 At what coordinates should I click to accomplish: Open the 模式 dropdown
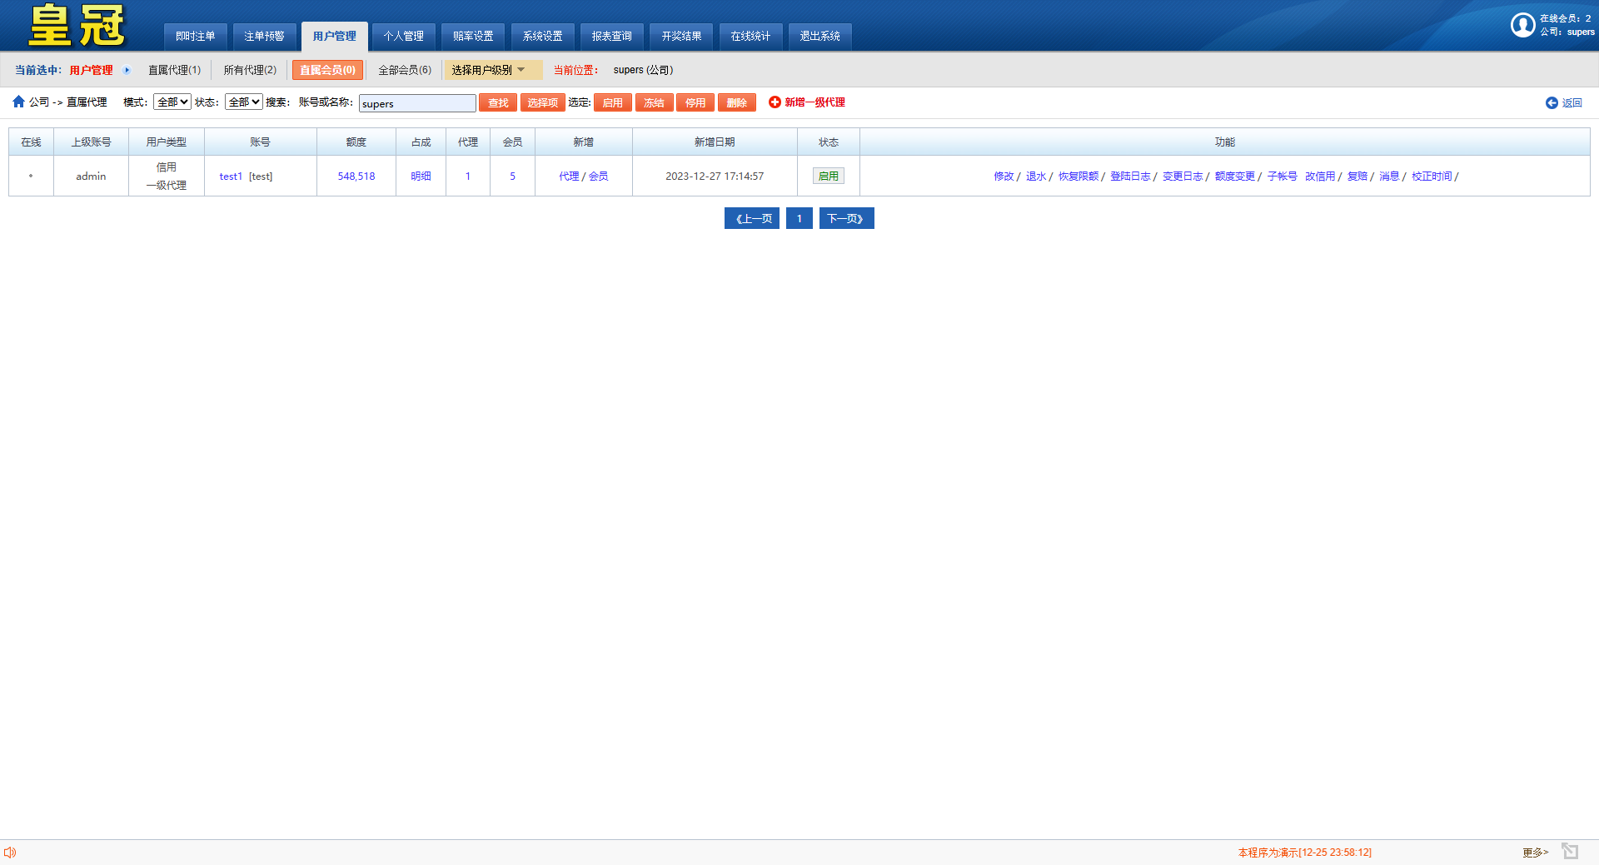172,102
